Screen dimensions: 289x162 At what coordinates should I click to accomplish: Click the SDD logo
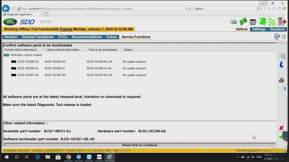(27, 22)
